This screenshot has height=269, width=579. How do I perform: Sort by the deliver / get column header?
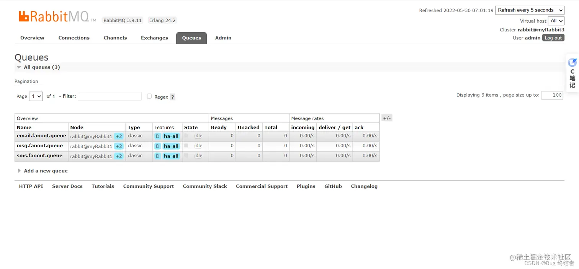click(335, 127)
